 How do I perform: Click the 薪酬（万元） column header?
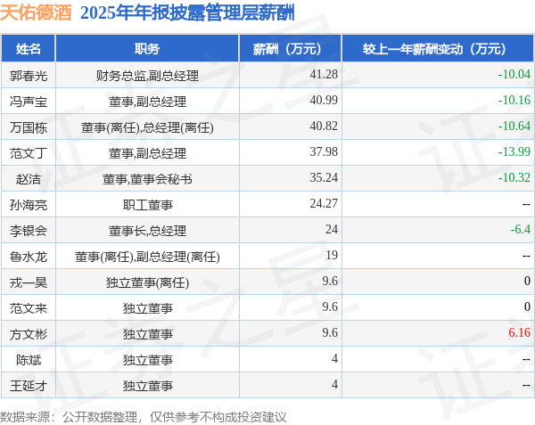tap(287, 49)
